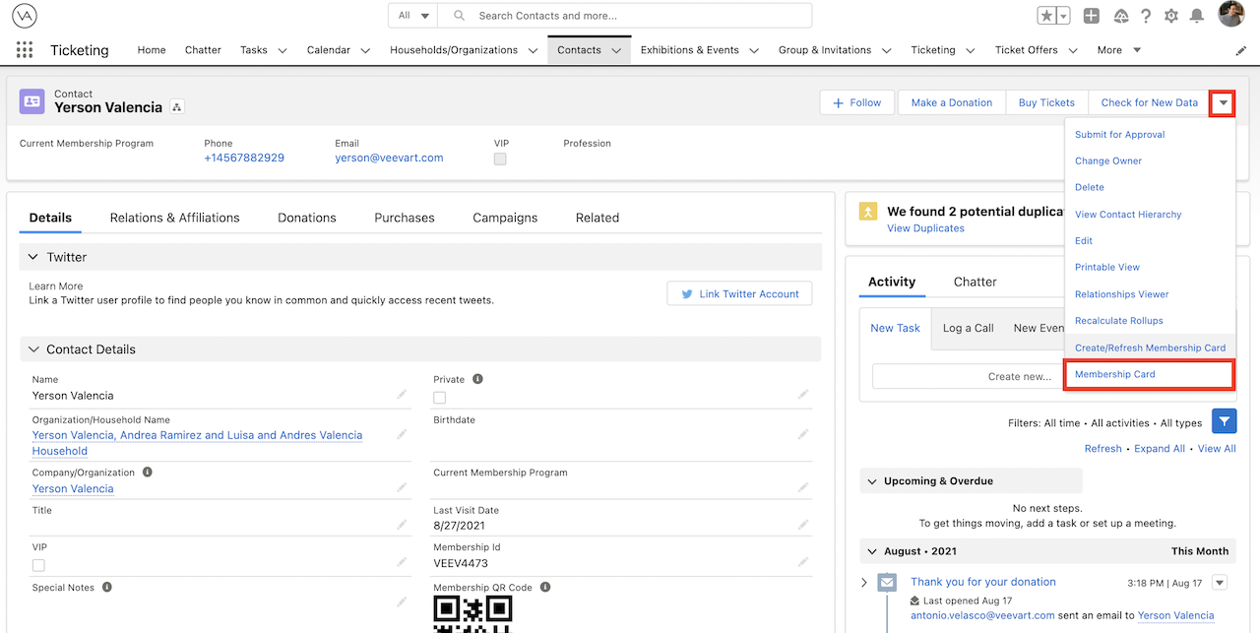Viewport: 1260px width, 633px height.
Task: Open the App Launcher grid icon
Action: click(x=25, y=50)
